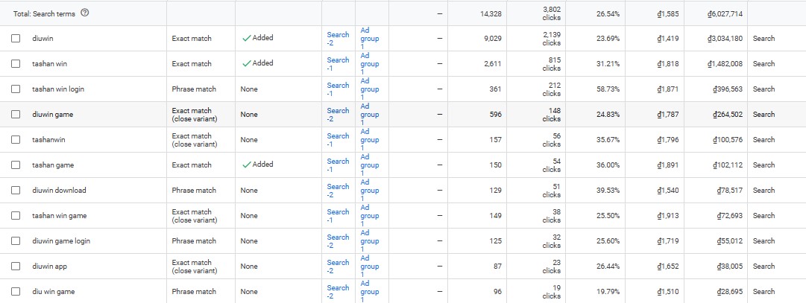
Task: Select the diuwin app checkbox
Action: (x=16, y=266)
